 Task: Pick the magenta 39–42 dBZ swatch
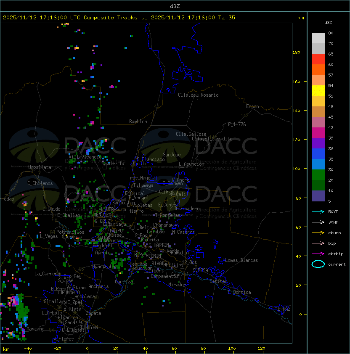318,133
